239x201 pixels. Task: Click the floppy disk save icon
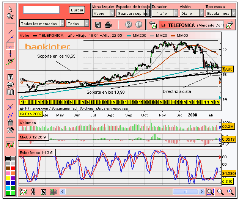tap(98, 25)
